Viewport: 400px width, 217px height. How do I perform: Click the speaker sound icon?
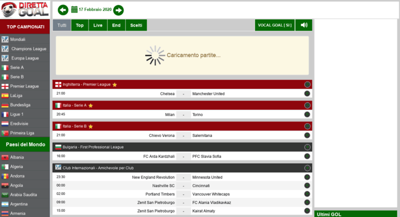tap(304, 25)
